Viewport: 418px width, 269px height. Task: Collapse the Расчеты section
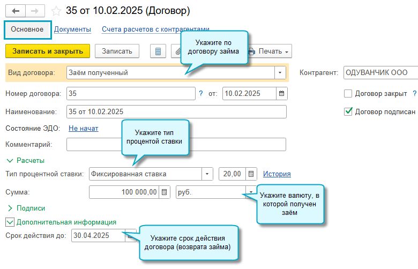tap(10, 160)
